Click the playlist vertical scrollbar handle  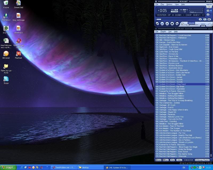[211, 155]
